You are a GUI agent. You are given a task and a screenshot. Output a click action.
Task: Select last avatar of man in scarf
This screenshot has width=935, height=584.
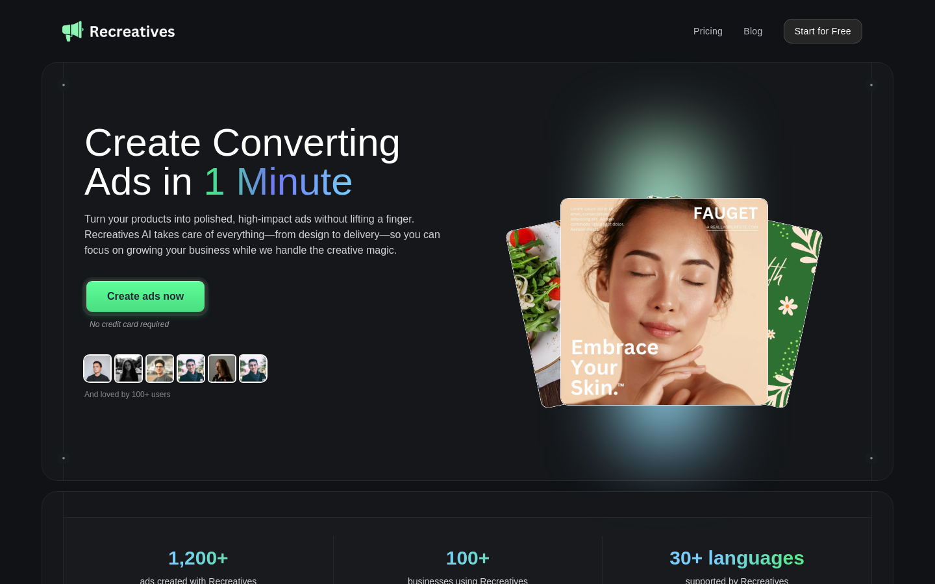[253, 369]
